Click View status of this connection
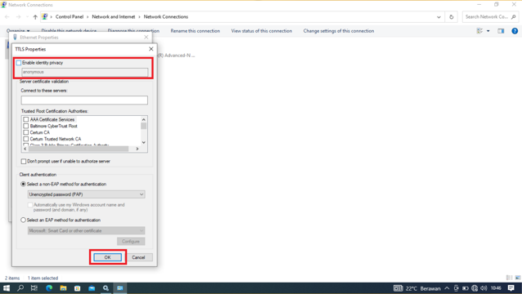The image size is (522, 294). (x=261, y=31)
